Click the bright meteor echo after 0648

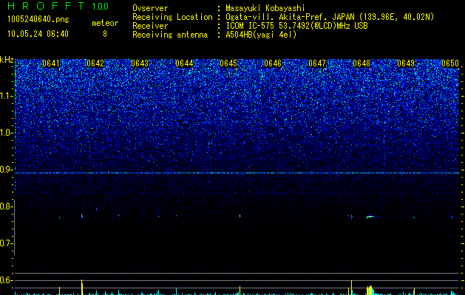click(370, 217)
